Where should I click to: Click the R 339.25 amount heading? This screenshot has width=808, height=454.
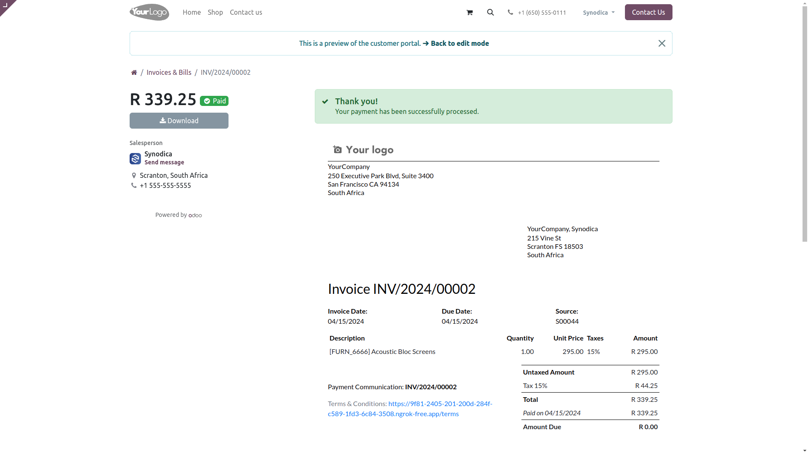coord(163,100)
